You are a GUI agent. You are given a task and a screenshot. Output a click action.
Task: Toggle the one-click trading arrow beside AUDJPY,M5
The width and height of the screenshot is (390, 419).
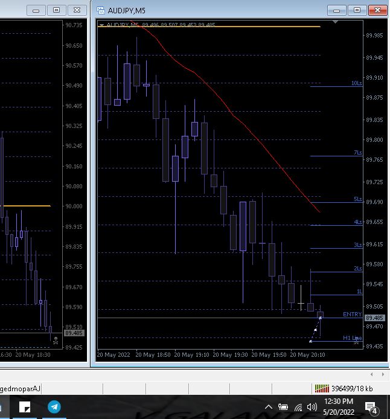pos(101,25)
